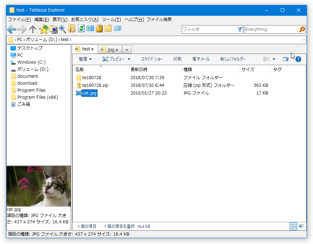
Task: Open search using the magnifying glass toolbar icon
Action: [63, 29]
